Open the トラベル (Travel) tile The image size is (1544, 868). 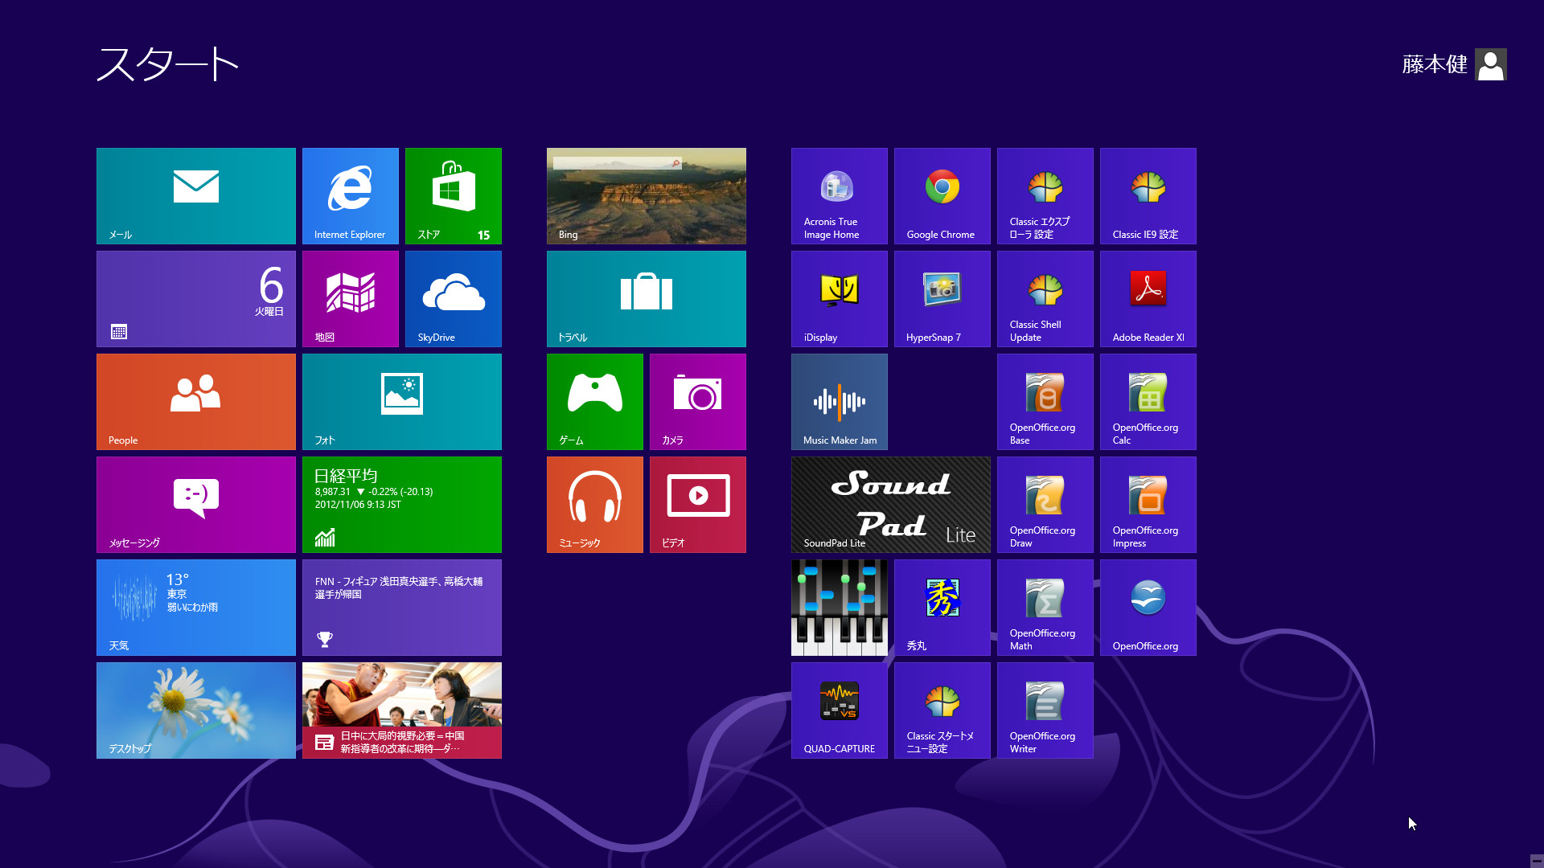tap(647, 299)
